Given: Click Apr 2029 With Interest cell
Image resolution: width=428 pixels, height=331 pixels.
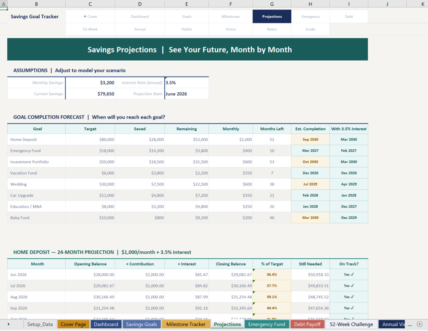Looking at the screenshot, I should coord(349,184).
